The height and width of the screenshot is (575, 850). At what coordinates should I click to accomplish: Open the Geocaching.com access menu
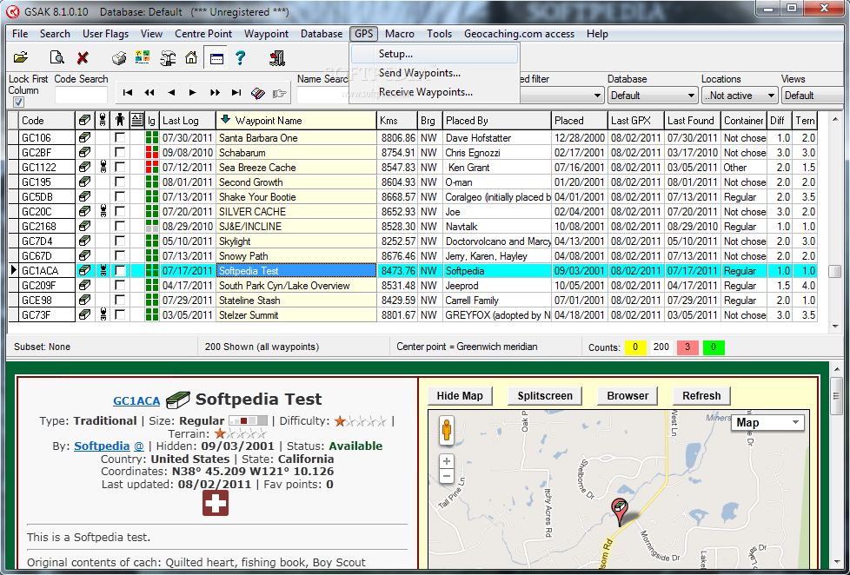(x=519, y=34)
